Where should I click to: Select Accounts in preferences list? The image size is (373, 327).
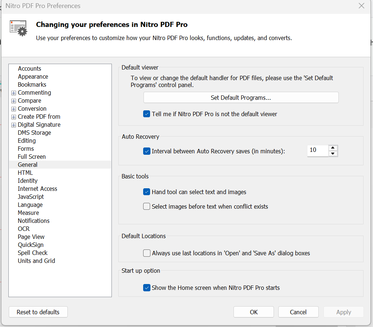[30, 68]
